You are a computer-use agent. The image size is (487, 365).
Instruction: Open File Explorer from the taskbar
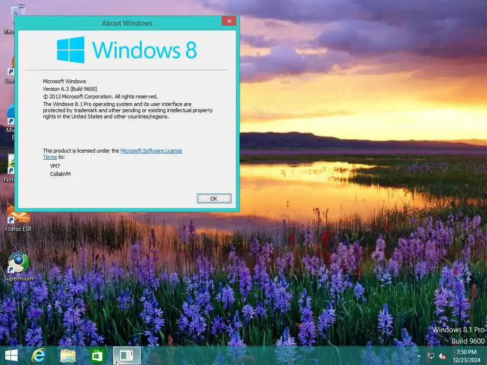68,355
